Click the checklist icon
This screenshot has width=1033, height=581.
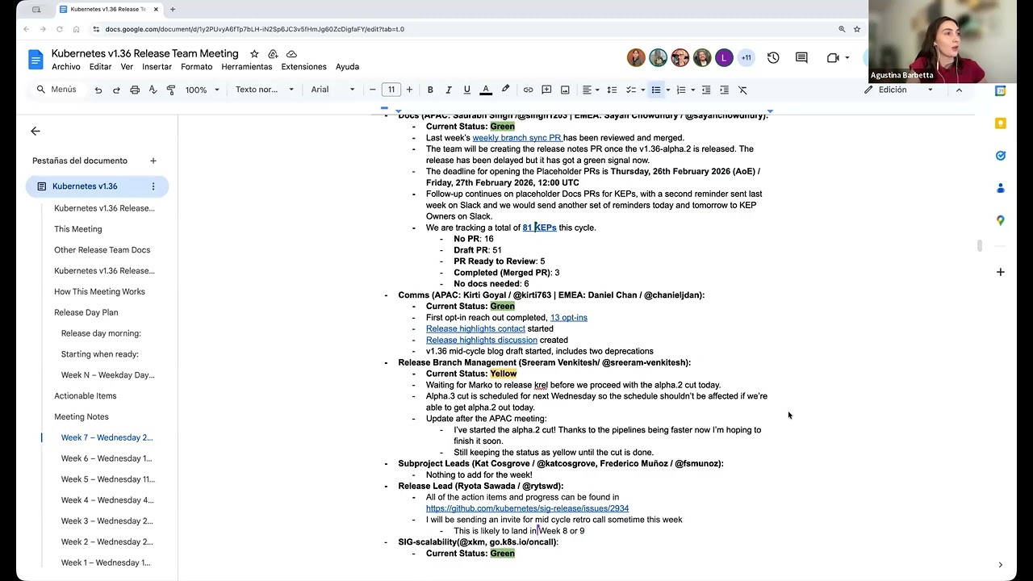pos(631,90)
